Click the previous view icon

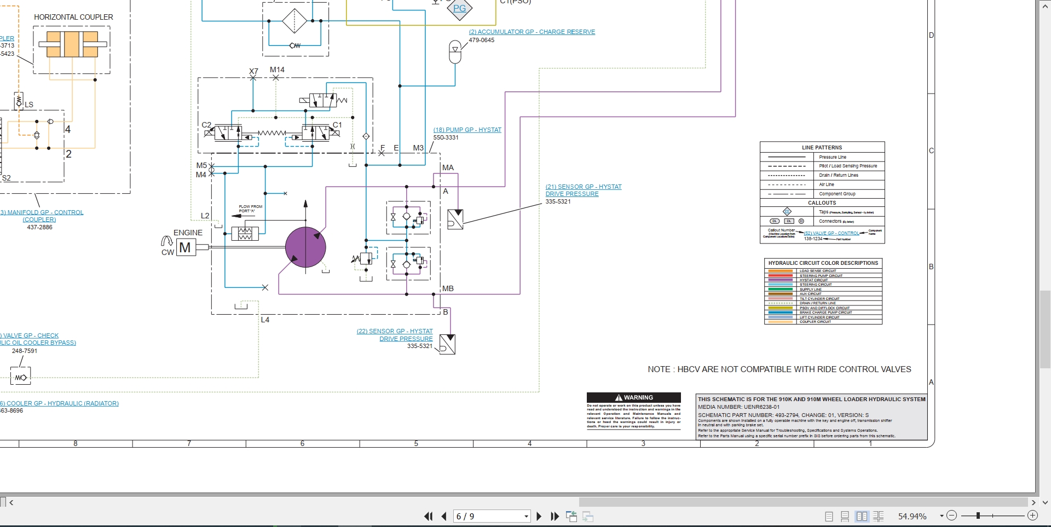(x=571, y=516)
